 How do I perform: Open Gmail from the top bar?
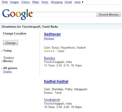(68, 2)
